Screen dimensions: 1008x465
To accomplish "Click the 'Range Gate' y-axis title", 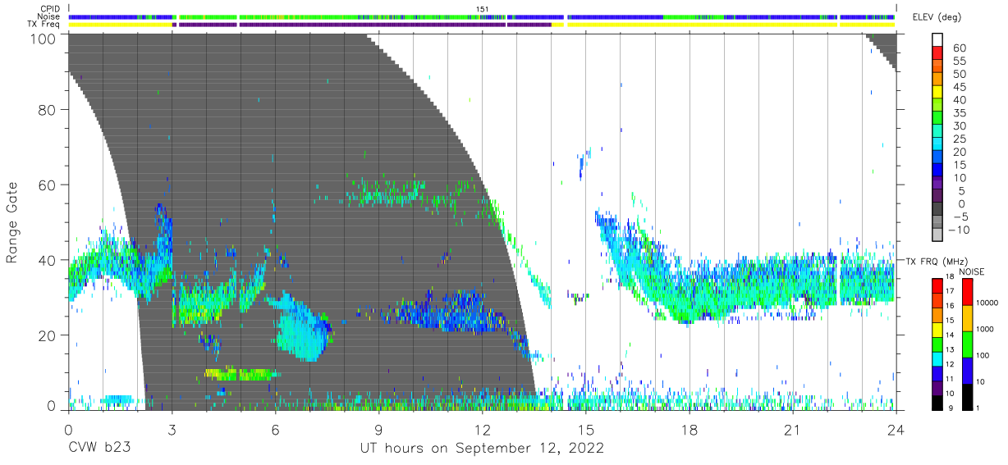I will tap(12, 223).
